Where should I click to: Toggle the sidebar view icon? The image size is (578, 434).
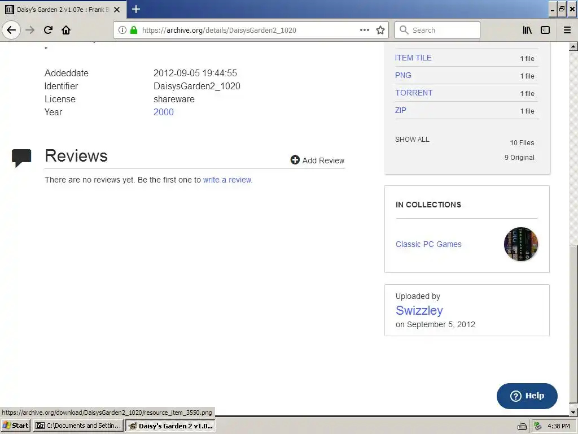click(545, 30)
